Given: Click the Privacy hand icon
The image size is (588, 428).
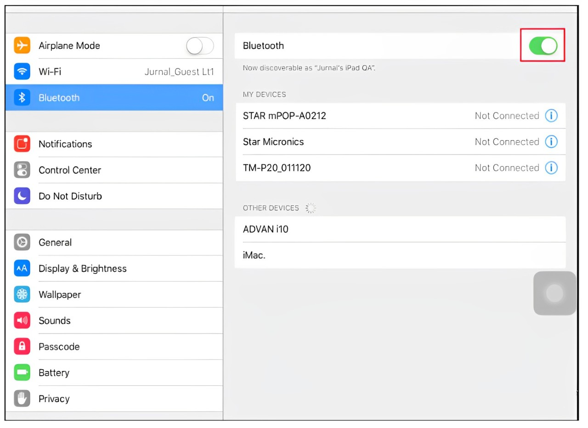Looking at the screenshot, I should pyautogui.click(x=22, y=399).
